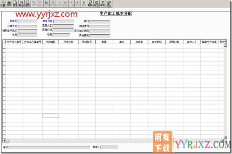Click the 刷新 refresh icon
Viewport: 232px width, 154px height.
90,4
